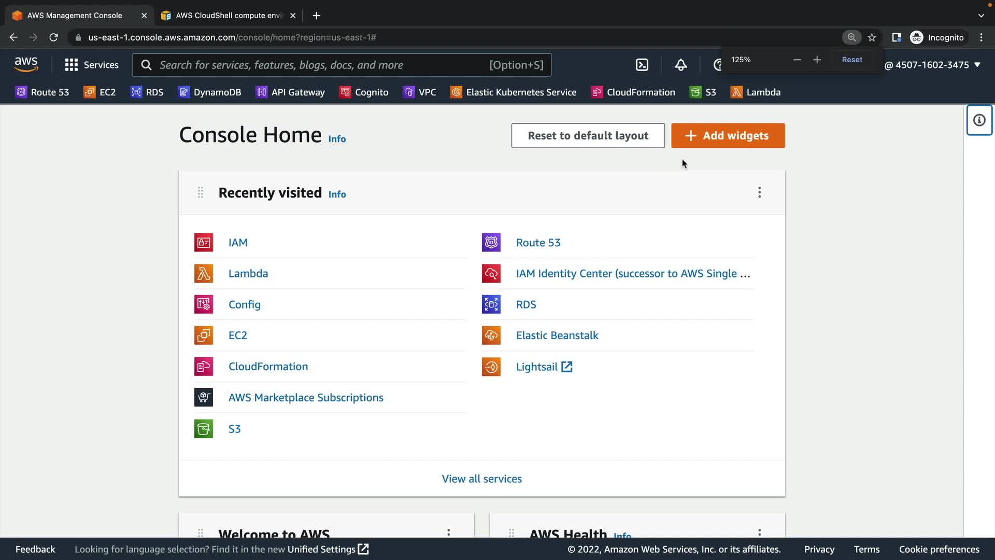Open Welcome to AWS widget options menu
995x560 pixels.
pyautogui.click(x=448, y=533)
